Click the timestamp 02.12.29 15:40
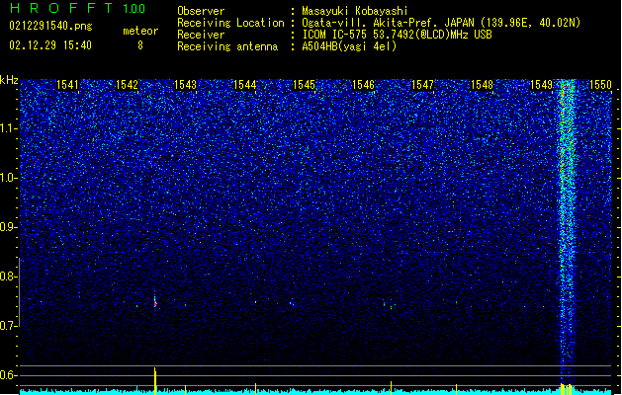622x395 pixels. 50,45
